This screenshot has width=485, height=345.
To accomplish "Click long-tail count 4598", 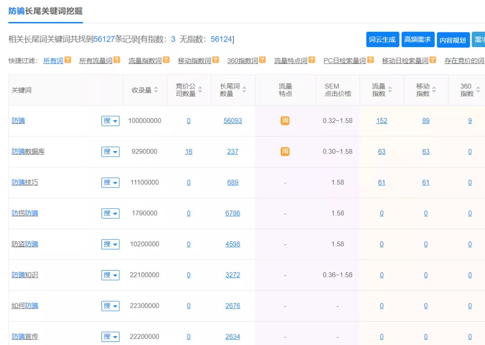I will point(233,244).
